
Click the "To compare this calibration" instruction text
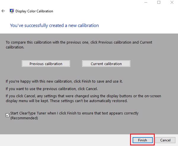(79, 42)
